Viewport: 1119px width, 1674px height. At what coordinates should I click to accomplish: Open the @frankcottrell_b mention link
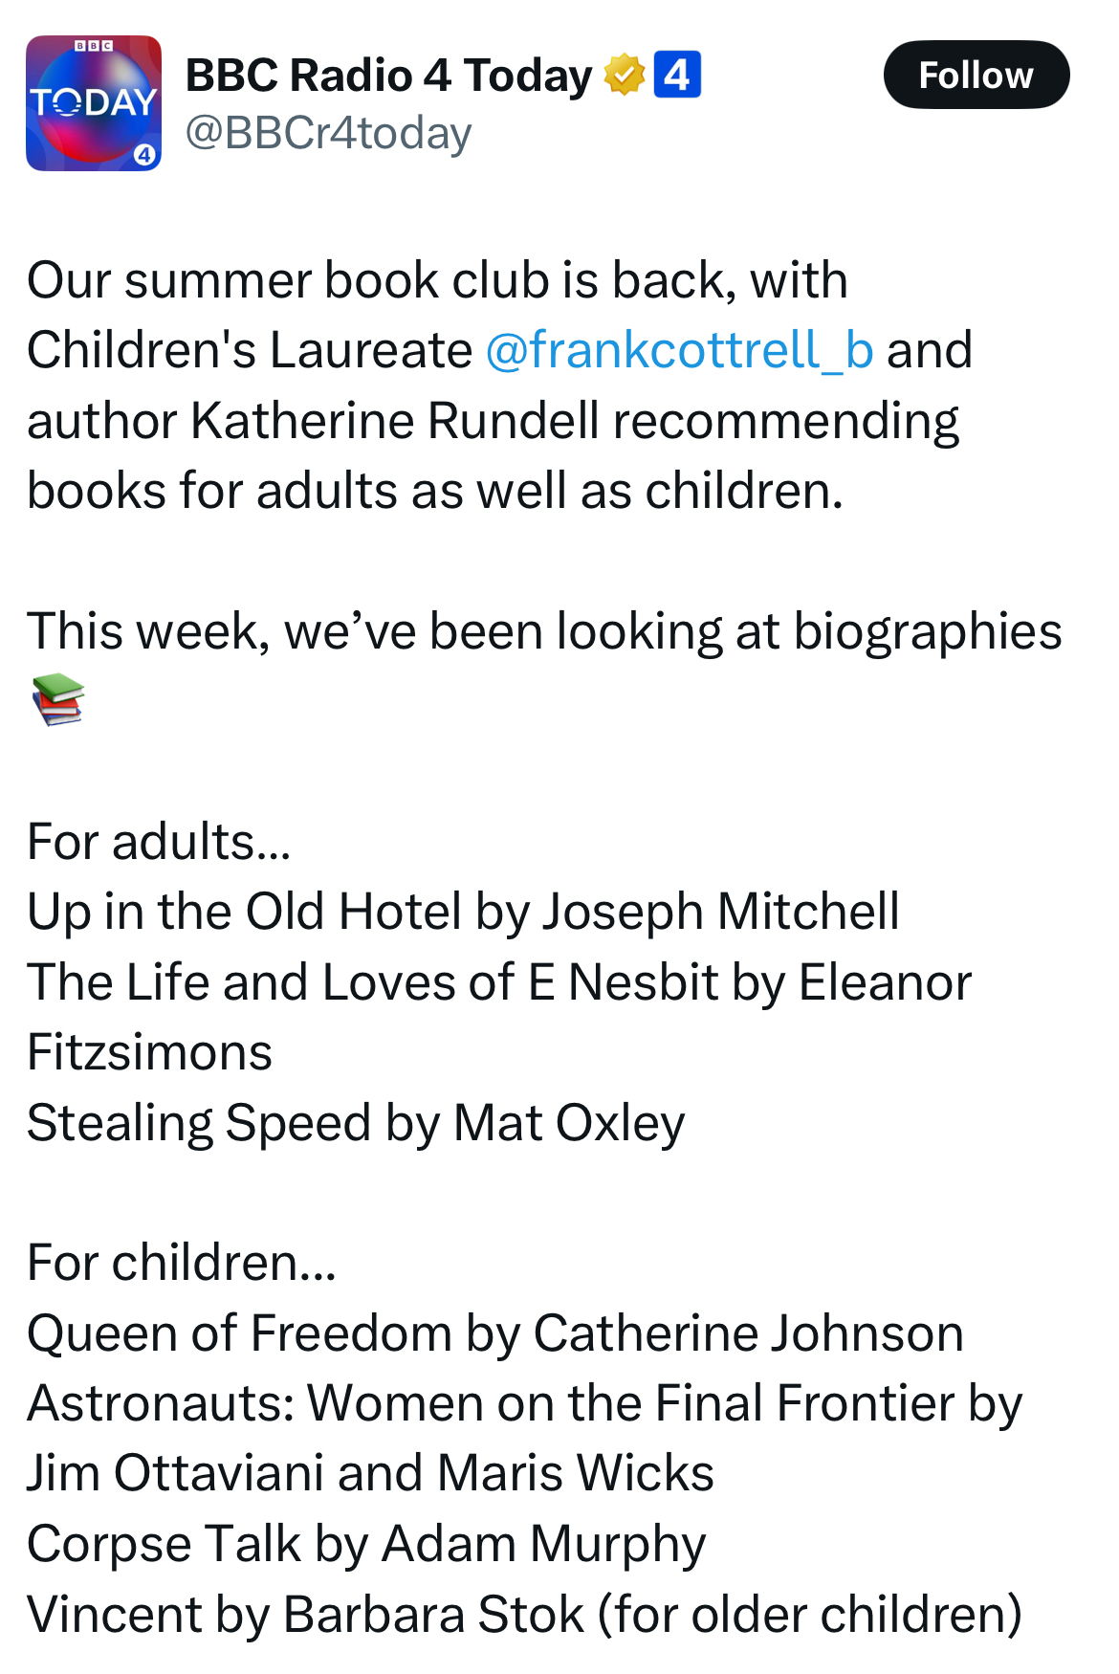click(x=679, y=350)
